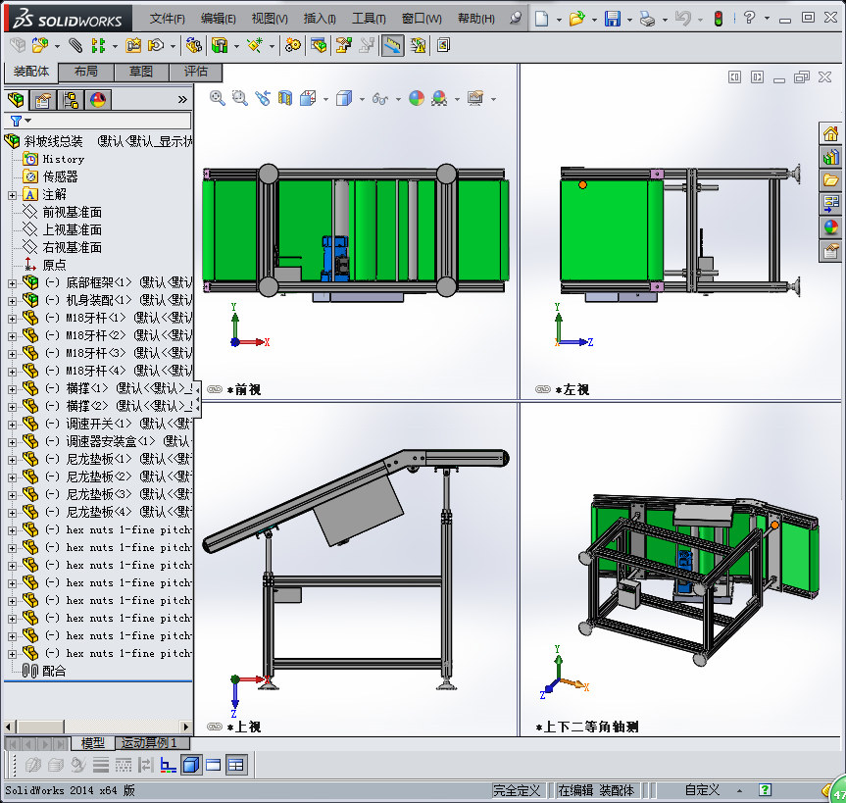Click the Print icon in title bar
This screenshot has height=803, width=846.
pos(647,19)
